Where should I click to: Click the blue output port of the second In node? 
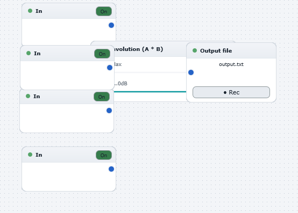point(110,68)
